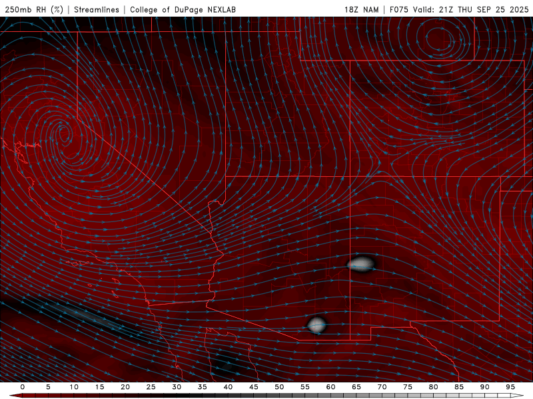Click the "Streamlines" label in header
Viewport: 533px width, 399px height.
pos(97,9)
